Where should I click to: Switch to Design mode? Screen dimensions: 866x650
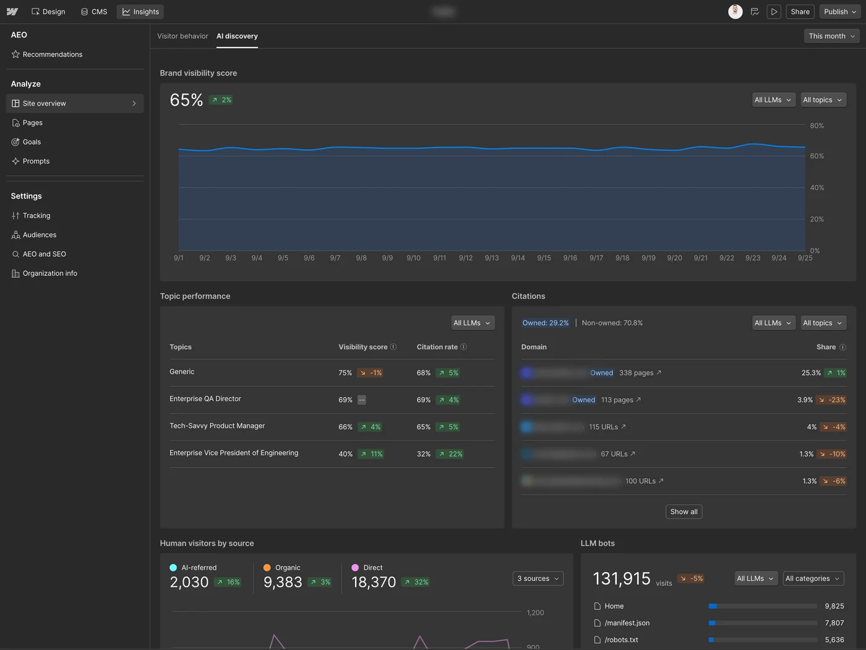[x=48, y=12]
